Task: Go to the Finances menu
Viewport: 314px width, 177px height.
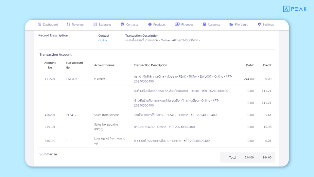Action: coord(187,25)
